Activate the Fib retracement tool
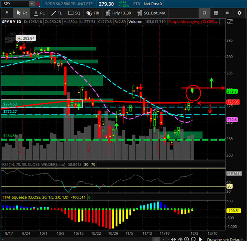The image size is (247, 241). 92,13
